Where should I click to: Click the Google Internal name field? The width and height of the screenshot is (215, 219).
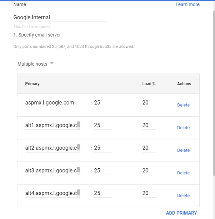60,17
